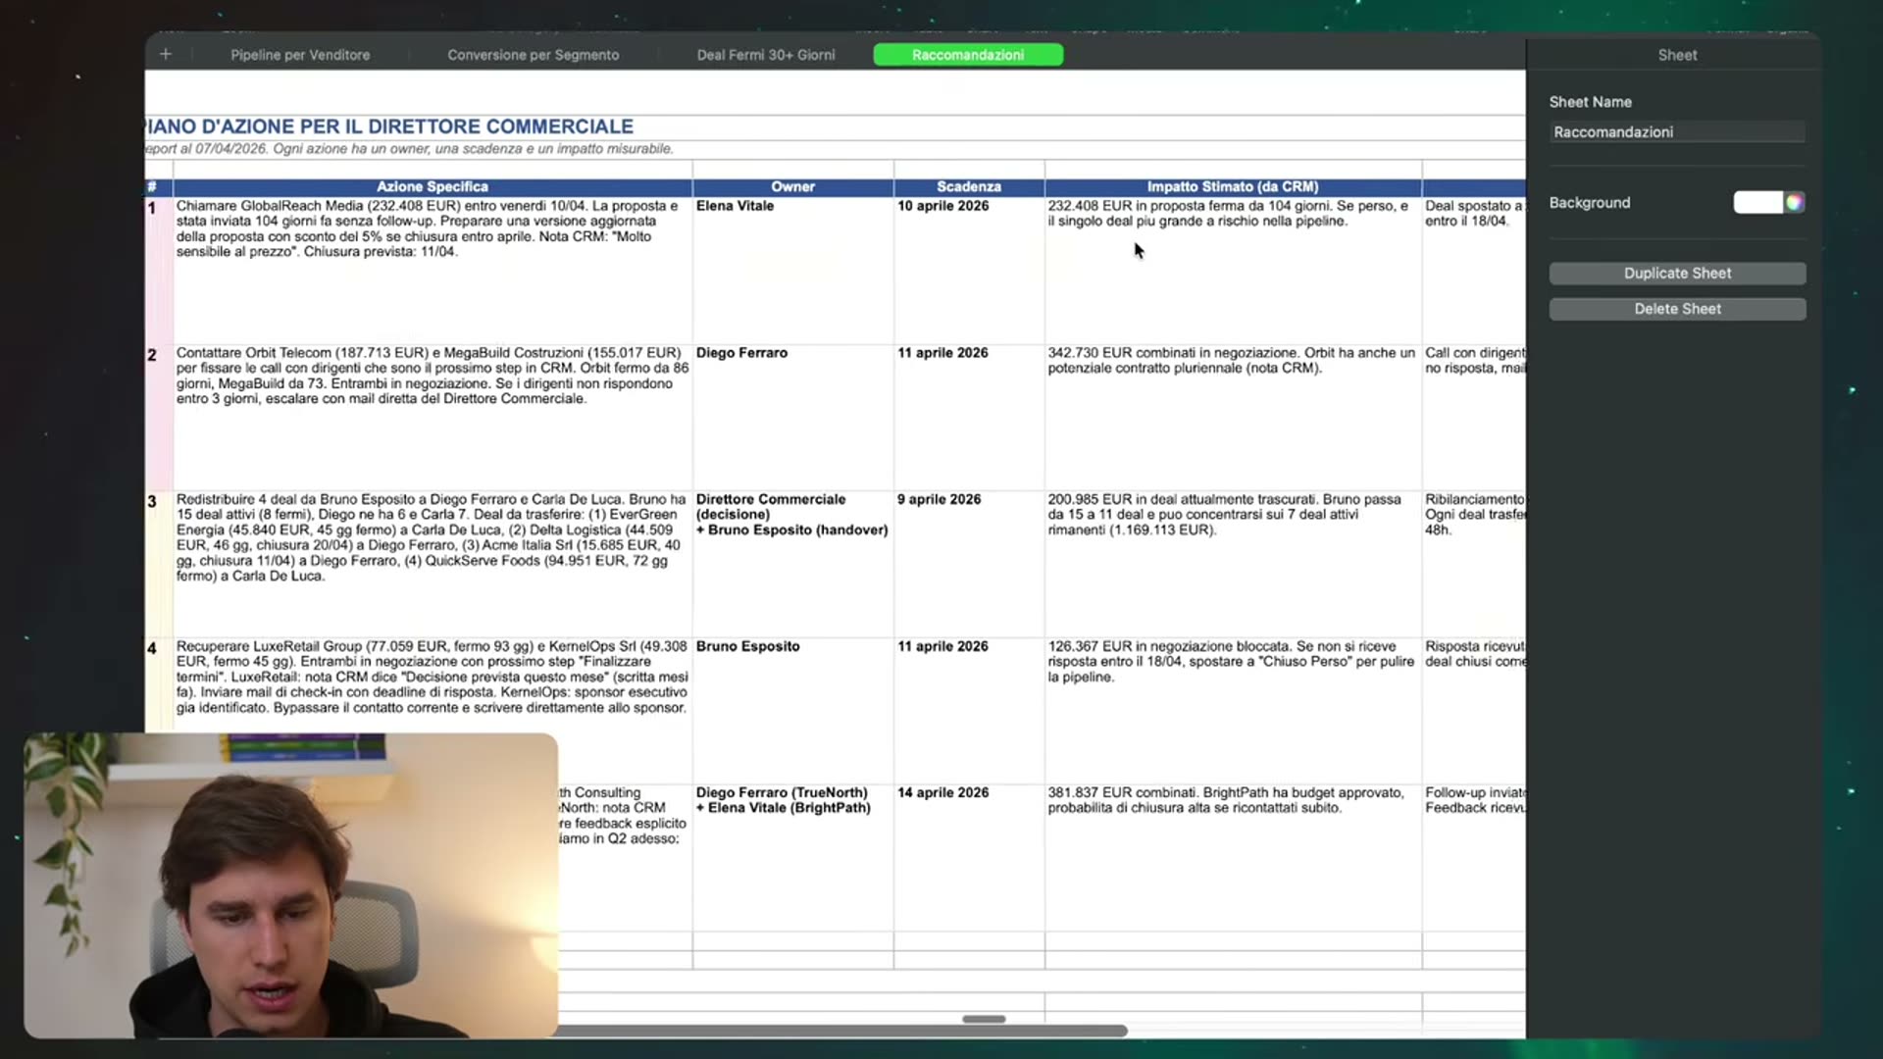Click the Duplicate Sheet button
Screen dimensions: 1883x1059
(1677, 274)
